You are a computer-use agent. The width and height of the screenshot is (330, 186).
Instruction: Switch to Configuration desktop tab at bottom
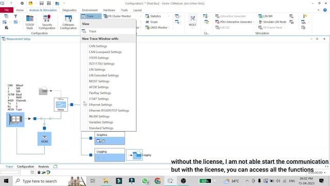[x=25, y=166]
